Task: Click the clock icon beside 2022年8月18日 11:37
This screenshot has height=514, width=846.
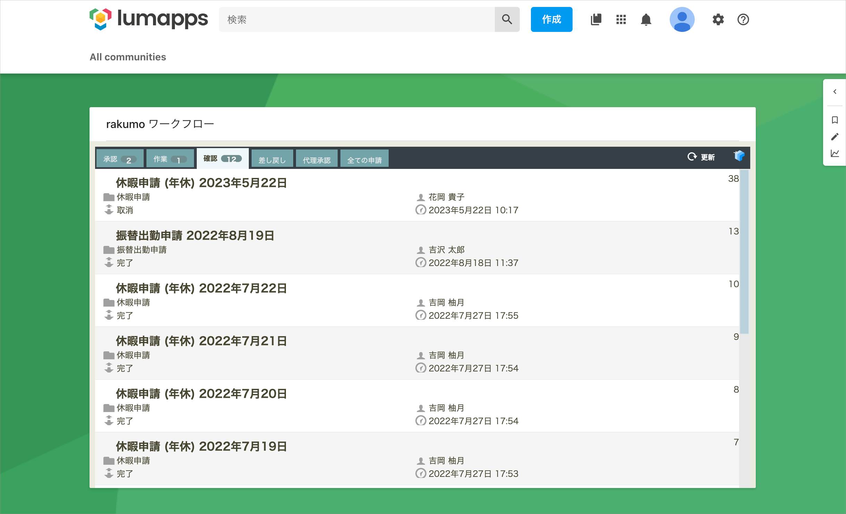Action: coord(421,263)
